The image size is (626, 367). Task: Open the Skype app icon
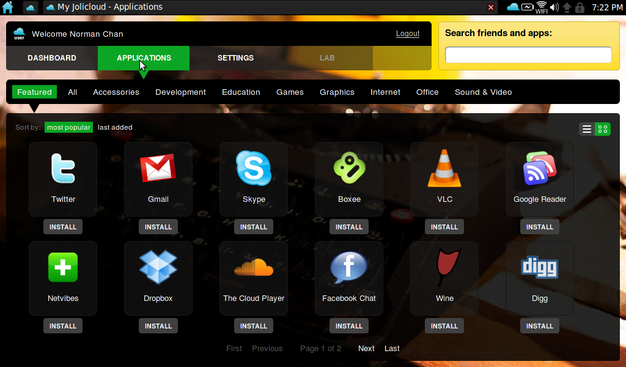point(254,168)
